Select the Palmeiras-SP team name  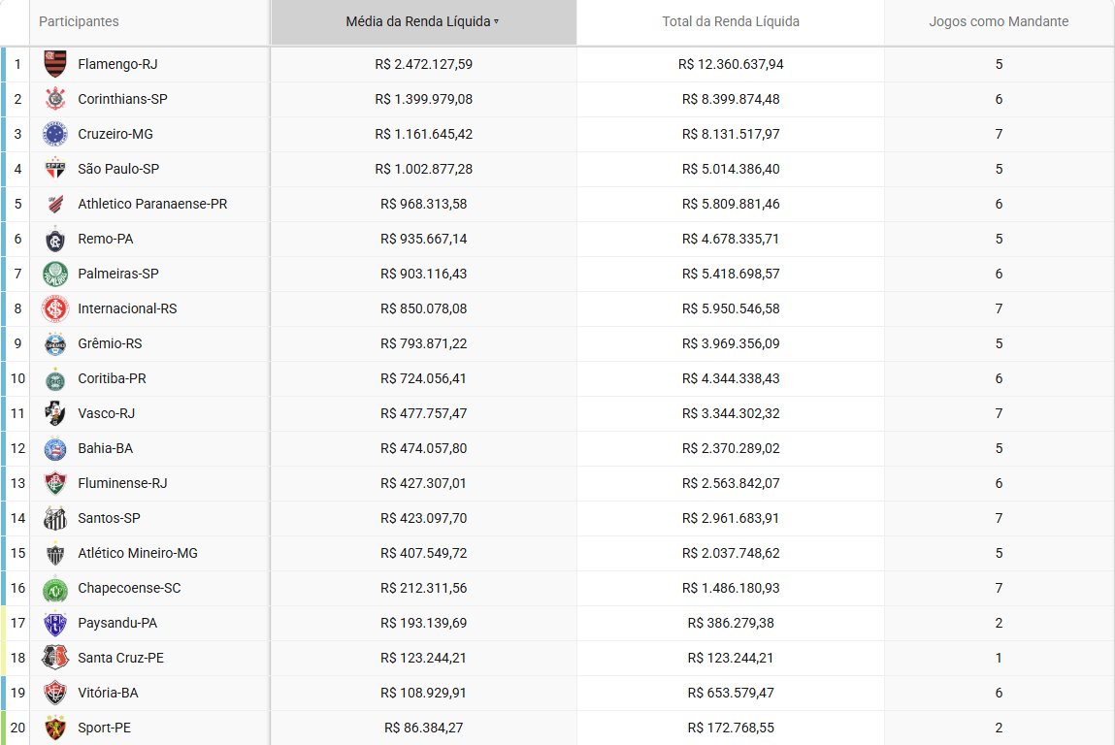click(x=118, y=274)
